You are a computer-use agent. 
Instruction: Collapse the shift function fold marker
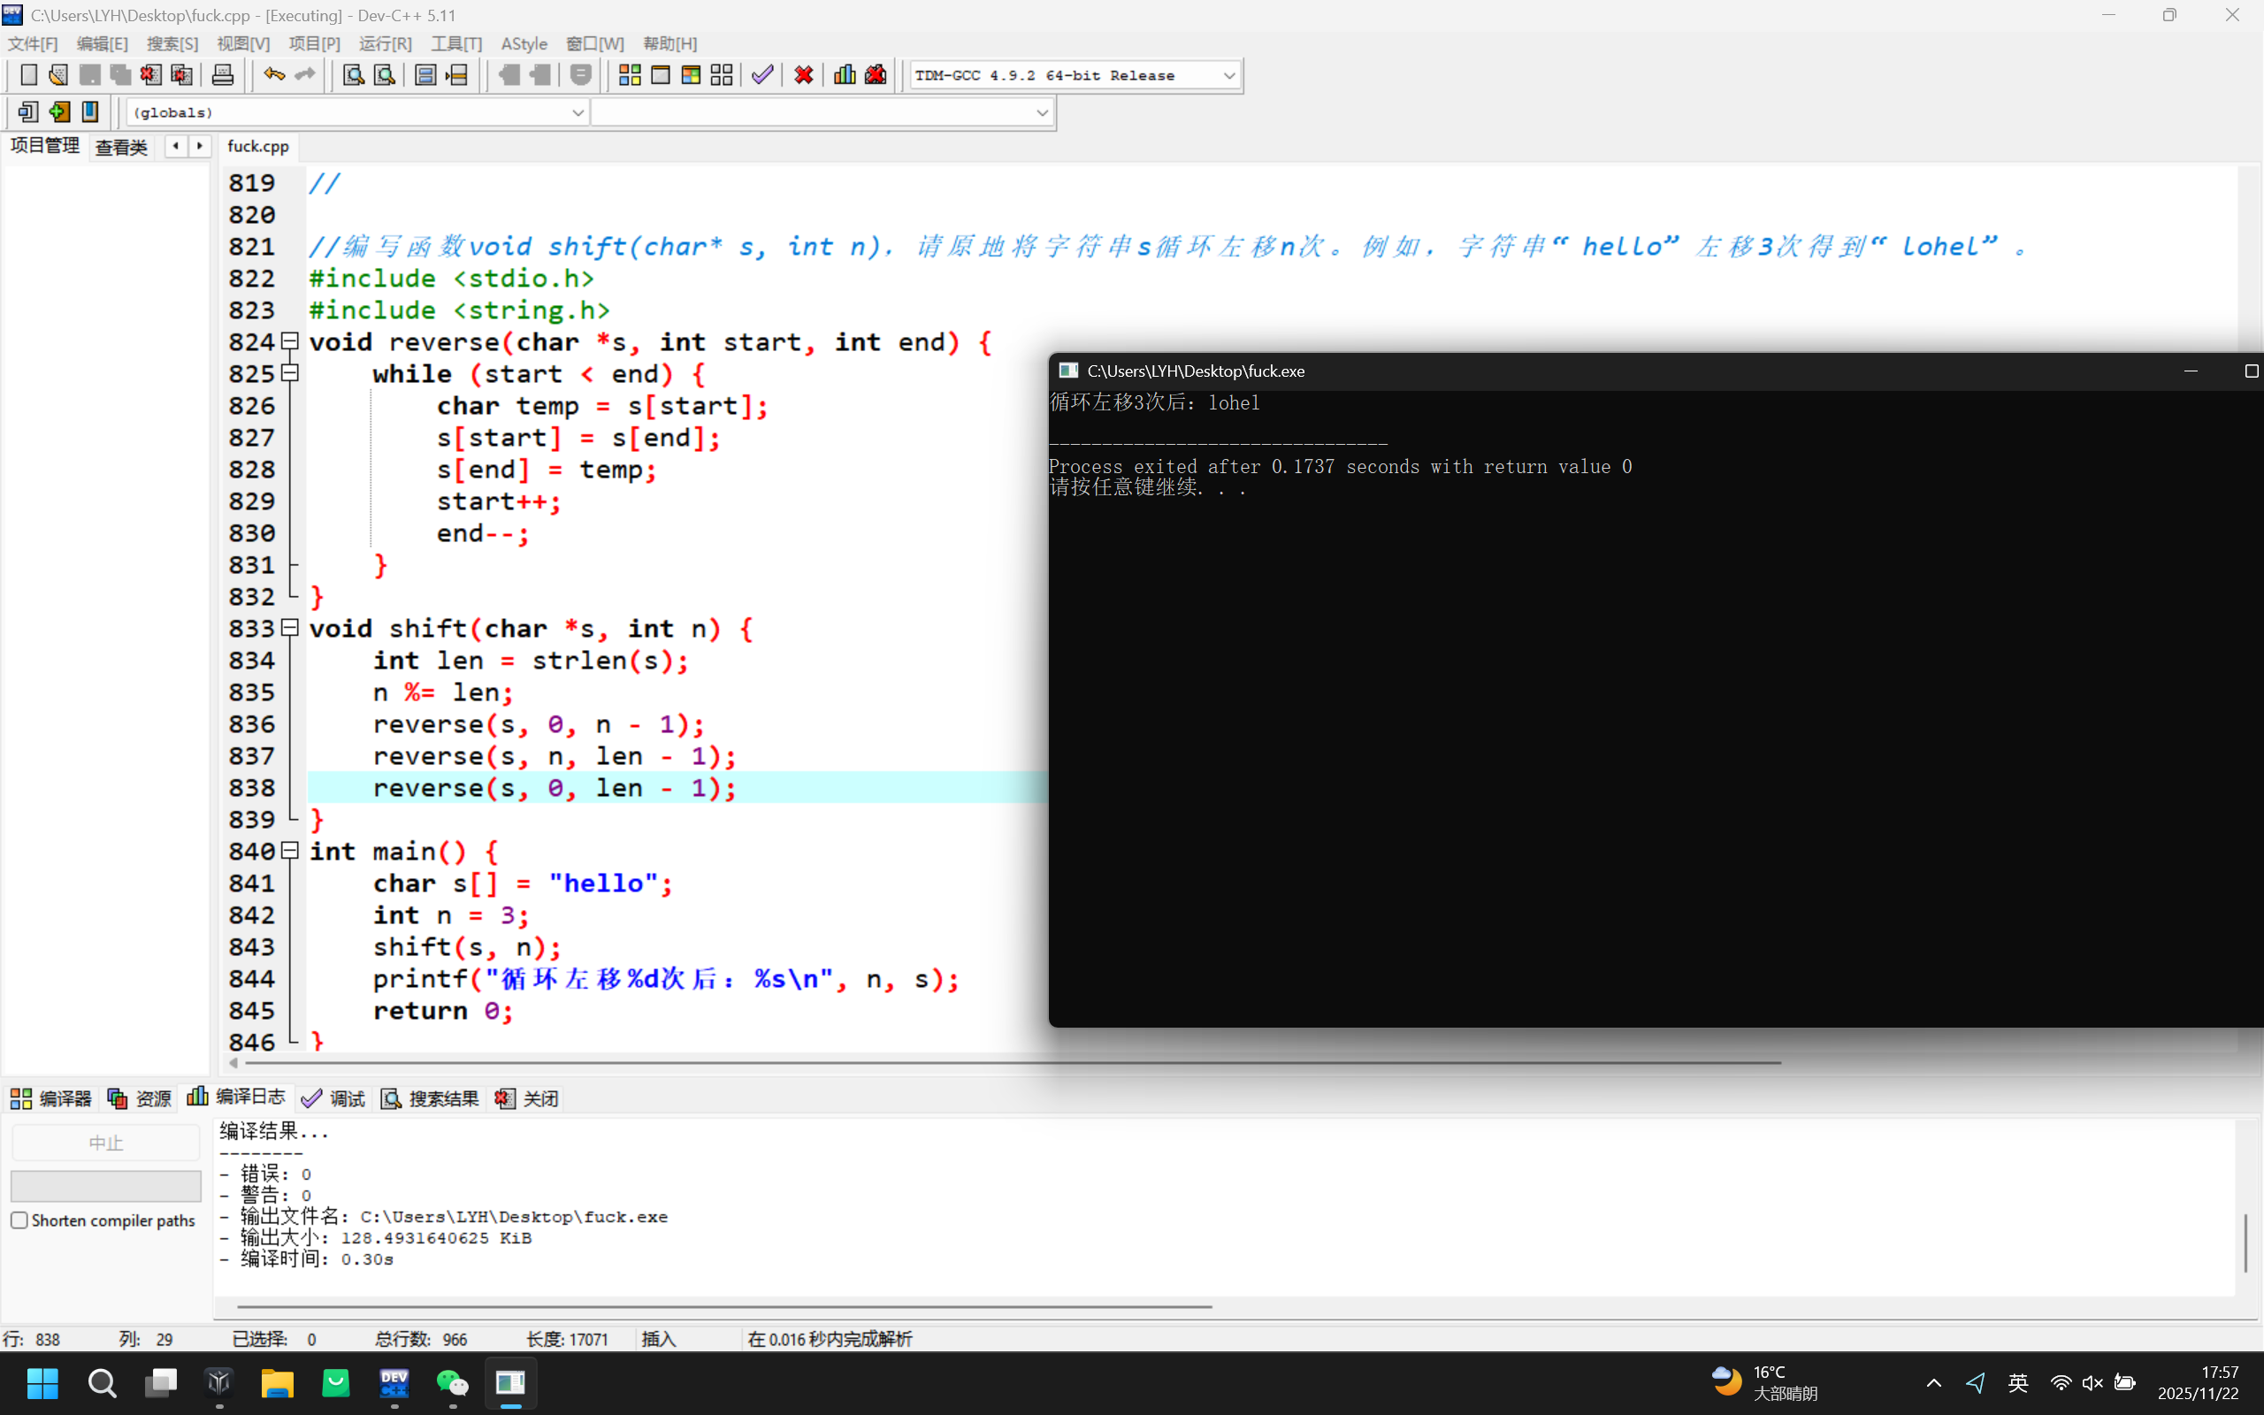pyautogui.click(x=290, y=628)
